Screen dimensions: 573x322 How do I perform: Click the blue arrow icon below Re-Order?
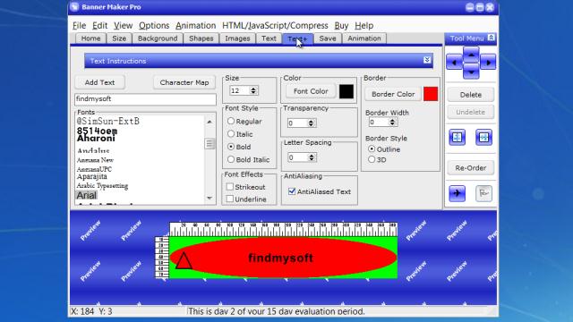coord(457,193)
